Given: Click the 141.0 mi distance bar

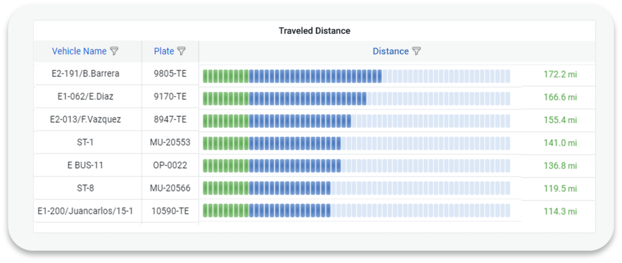Looking at the screenshot, I should (x=356, y=144).
